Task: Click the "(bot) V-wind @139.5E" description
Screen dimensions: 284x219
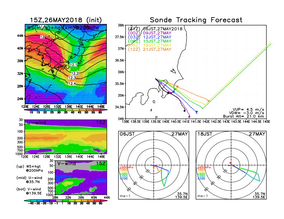Action: [29, 191]
